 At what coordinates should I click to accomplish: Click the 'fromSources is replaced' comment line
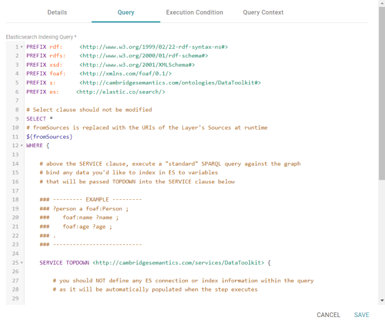(x=147, y=128)
